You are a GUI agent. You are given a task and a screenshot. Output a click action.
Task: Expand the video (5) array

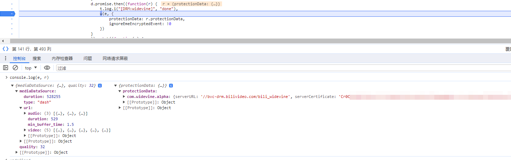(25, 130)
